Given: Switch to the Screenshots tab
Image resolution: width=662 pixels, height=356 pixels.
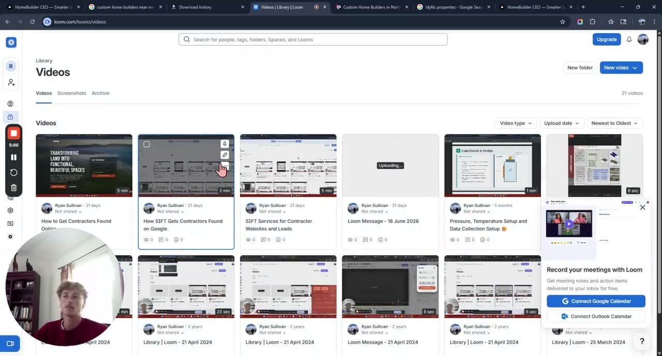Looking at the screenshot, I should (x=71, y=93).
